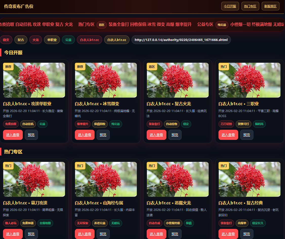This screenshot has width=285, height=239.
Task: Select the 刀刀切割 tag on 三职业 card
Action: tap(226, 124)
